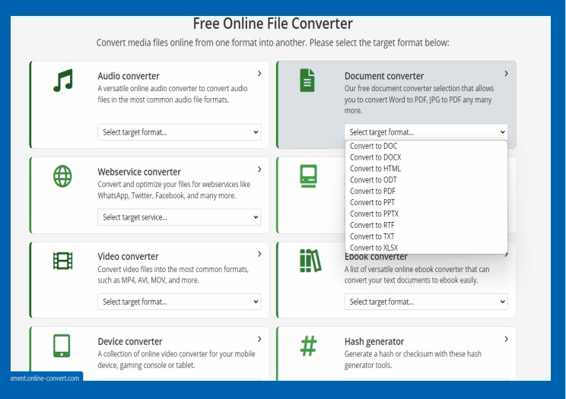
Task: Click the Webservice converter description text
Action: point(174,190)
